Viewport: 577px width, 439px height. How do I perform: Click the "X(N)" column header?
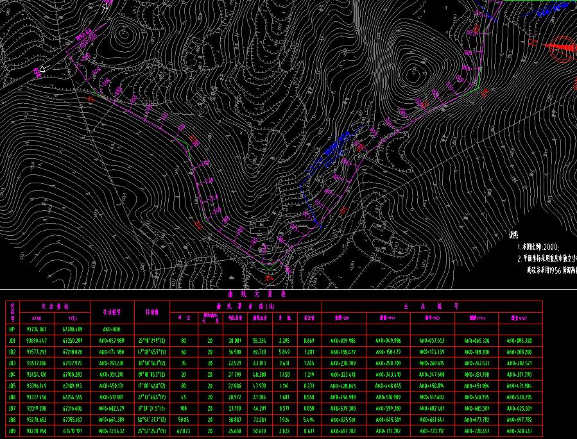click(37, 318)
